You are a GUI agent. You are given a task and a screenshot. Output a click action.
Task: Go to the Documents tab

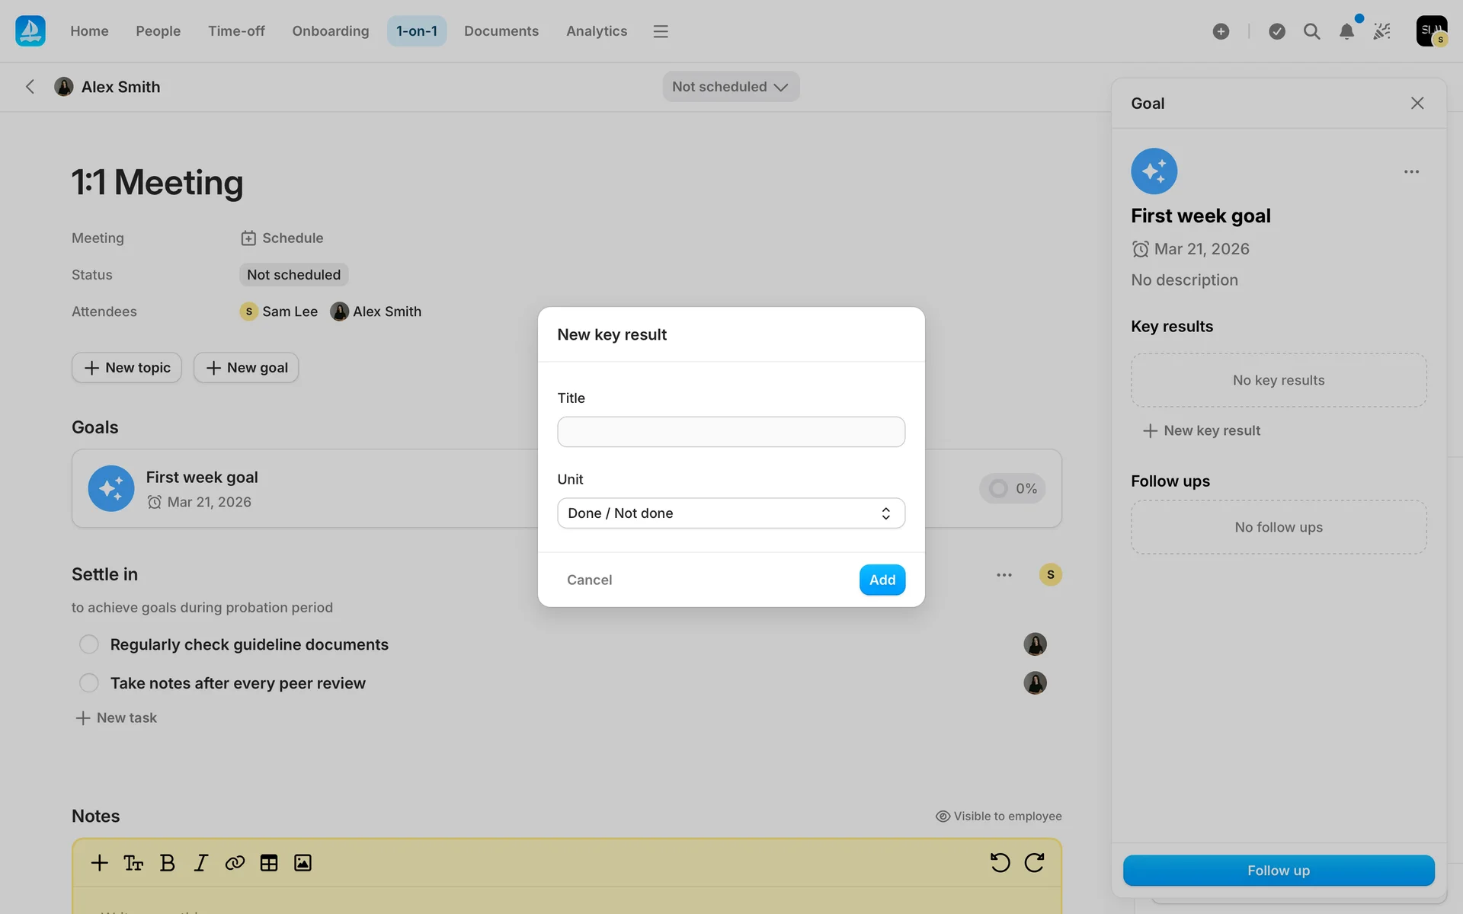coord(501,31)
